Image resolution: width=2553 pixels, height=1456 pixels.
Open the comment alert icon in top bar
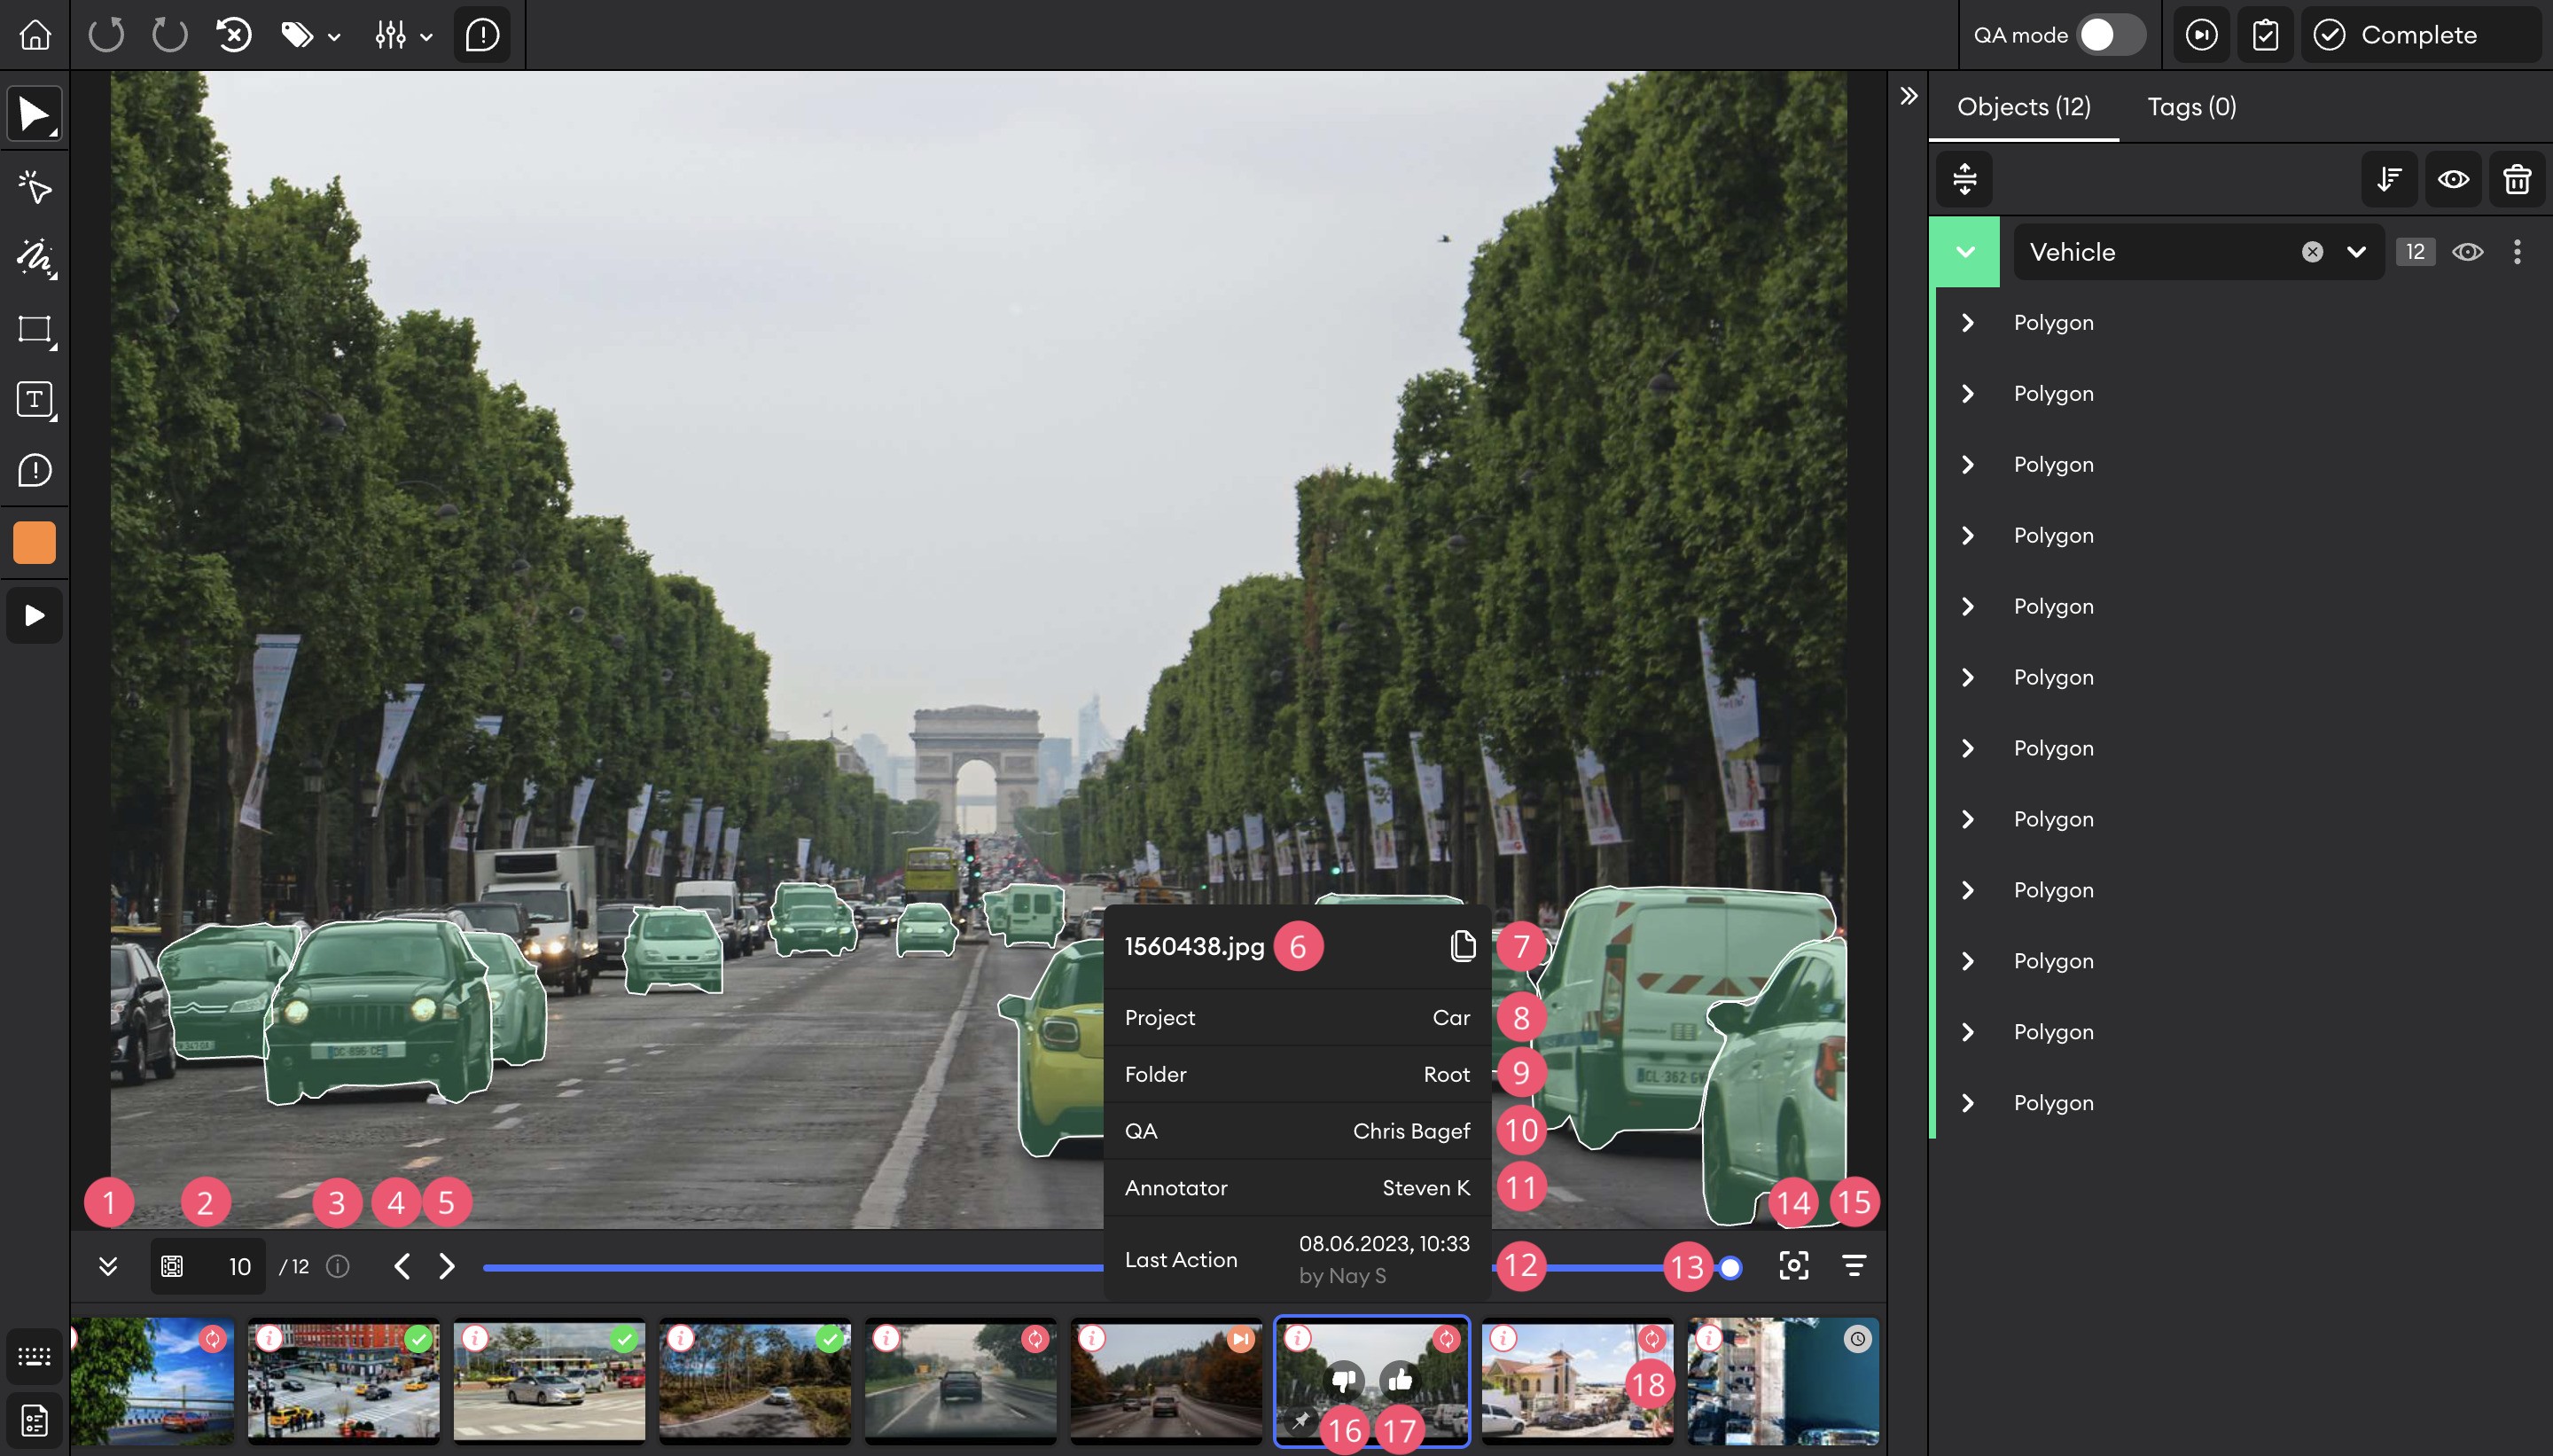point(483,35)
